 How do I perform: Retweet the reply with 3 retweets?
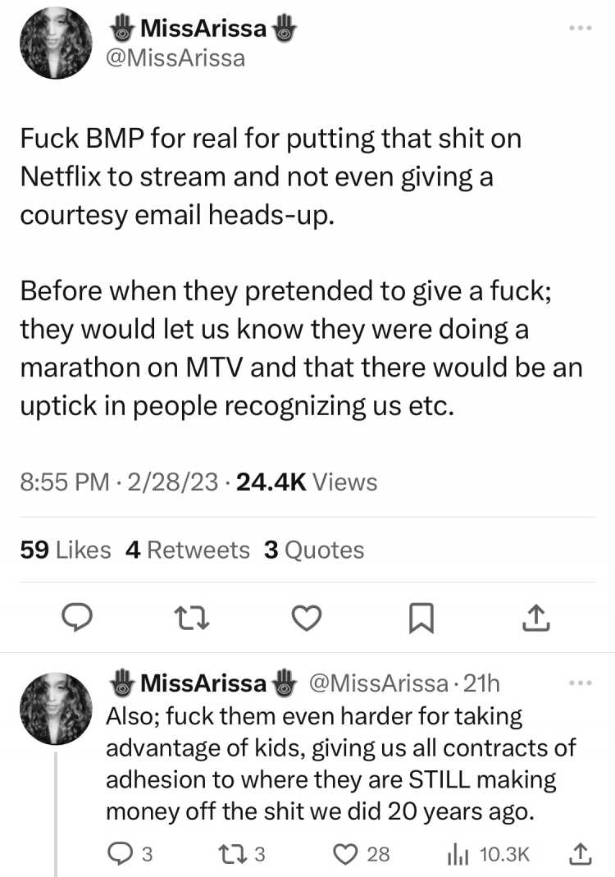click(241, 854)
